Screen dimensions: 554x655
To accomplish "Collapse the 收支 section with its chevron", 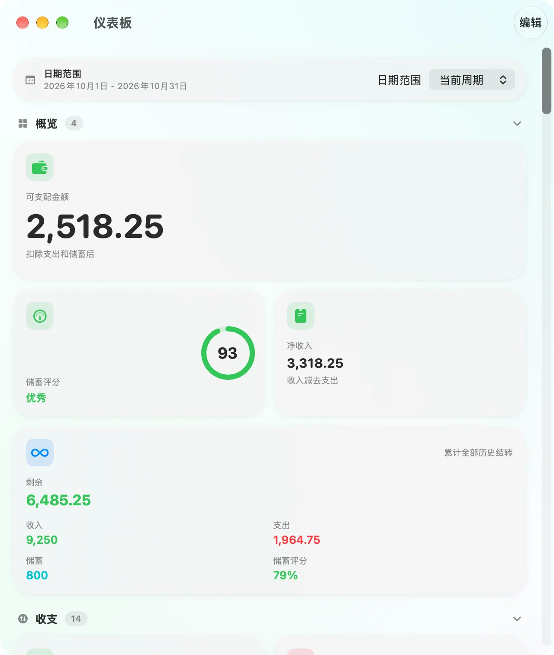I will (517, 619).
